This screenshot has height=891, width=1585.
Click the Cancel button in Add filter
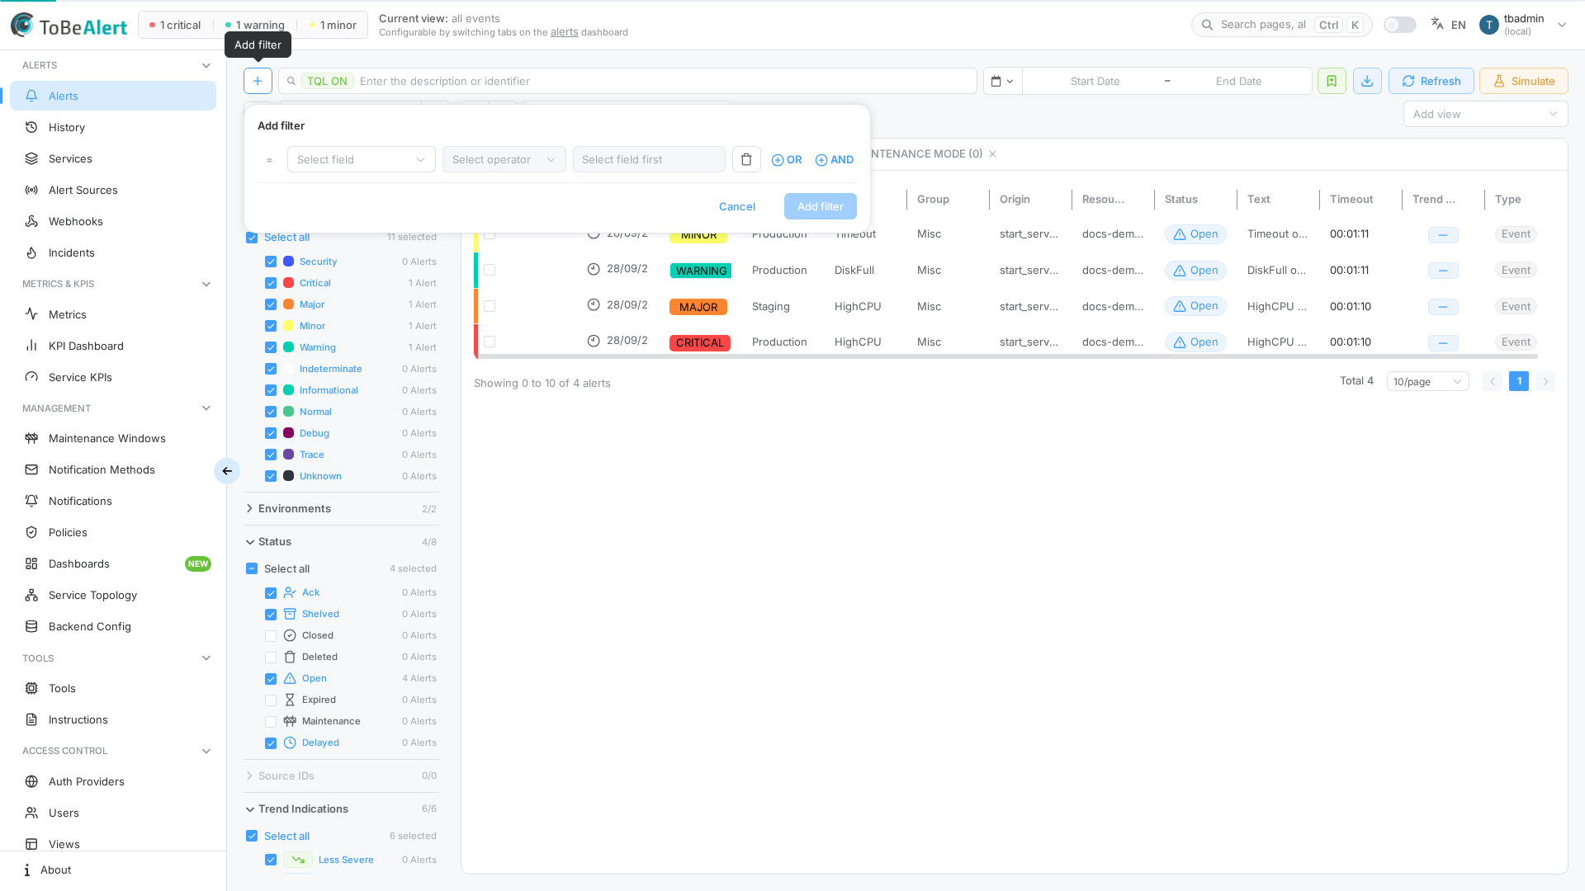click(736, 206)
